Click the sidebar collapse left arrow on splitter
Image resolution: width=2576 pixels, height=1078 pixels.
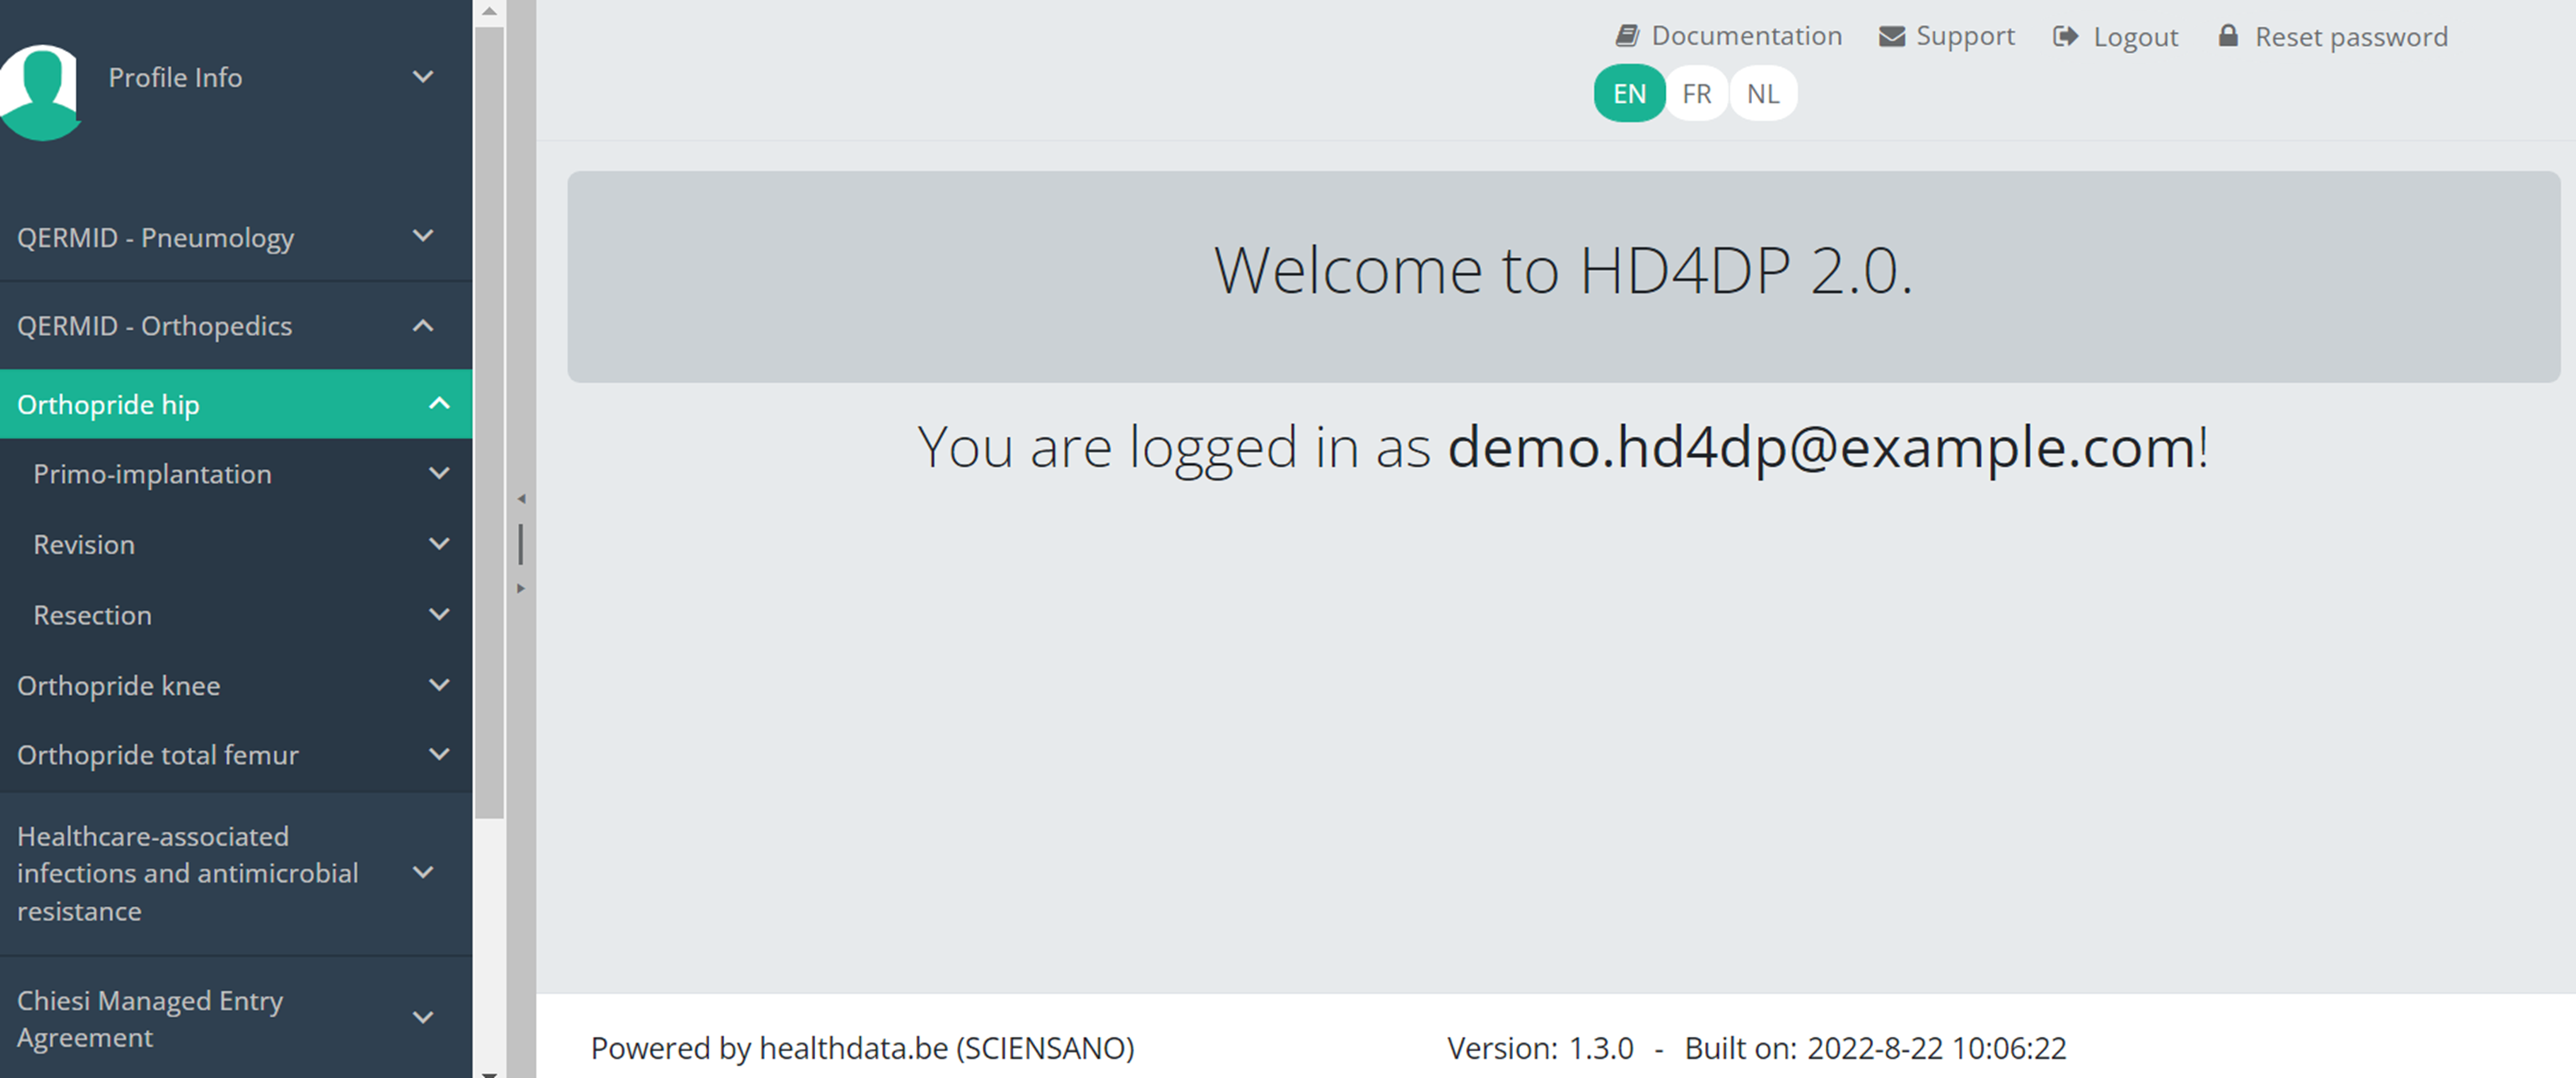click(521, 499)
